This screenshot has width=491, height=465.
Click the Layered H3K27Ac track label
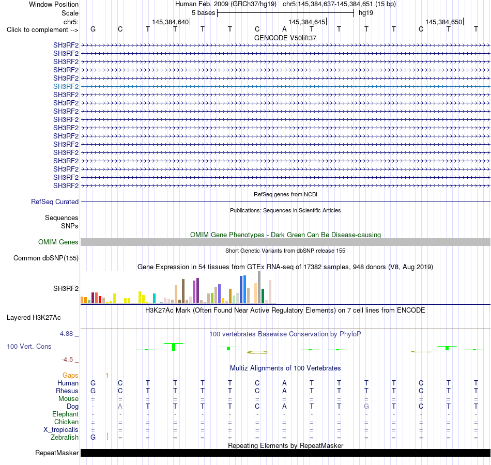(x=34, y=318)
